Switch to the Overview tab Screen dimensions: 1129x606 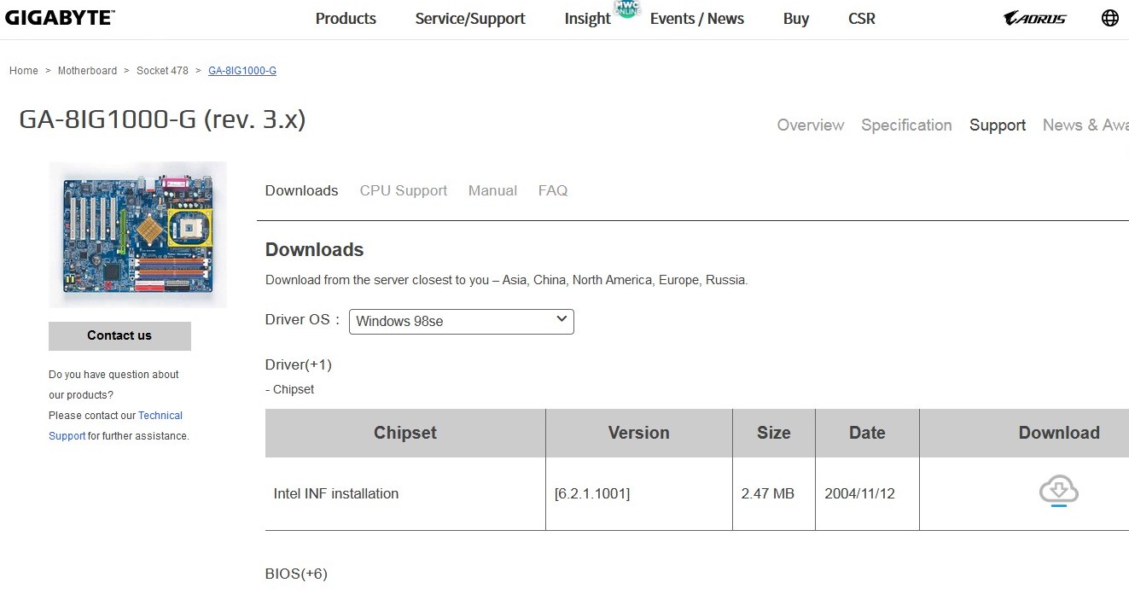click(811, 125)
